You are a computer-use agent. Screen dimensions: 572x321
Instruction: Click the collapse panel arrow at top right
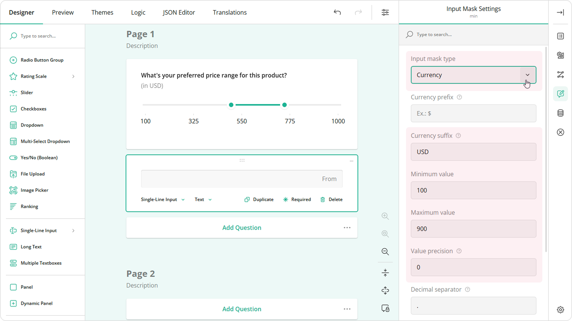561,12
